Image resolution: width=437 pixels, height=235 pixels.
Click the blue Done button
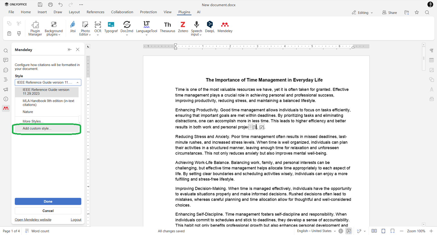(48, 201)
